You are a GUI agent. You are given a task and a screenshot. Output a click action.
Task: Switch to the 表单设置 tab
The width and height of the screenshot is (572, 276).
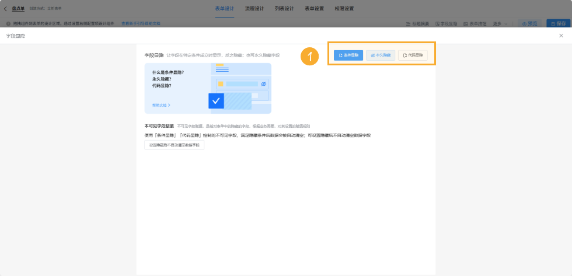pyautogui.click(x=315, y=8)
